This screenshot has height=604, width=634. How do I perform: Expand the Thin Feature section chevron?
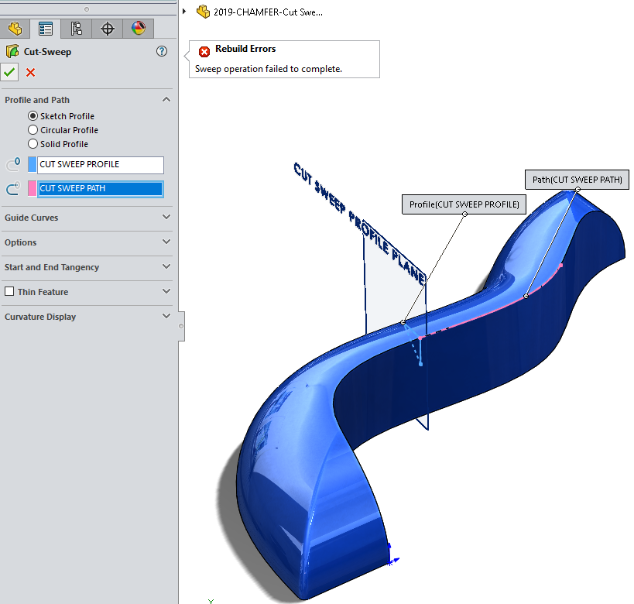tap(166, 291)
